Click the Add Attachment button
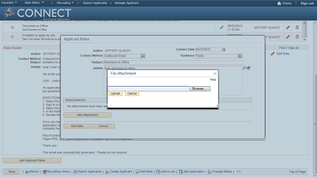The width and height of the screenshot is (317, 178). (x=87, y=115)
